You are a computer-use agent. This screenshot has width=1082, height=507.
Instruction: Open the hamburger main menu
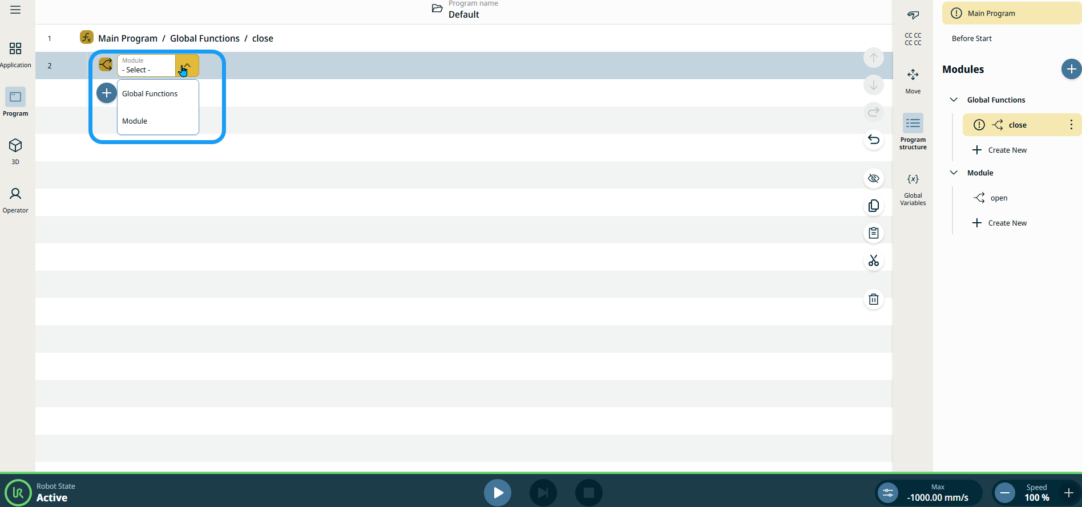point(15,10)
